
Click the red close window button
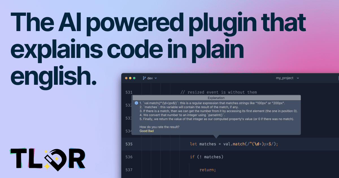126,78
